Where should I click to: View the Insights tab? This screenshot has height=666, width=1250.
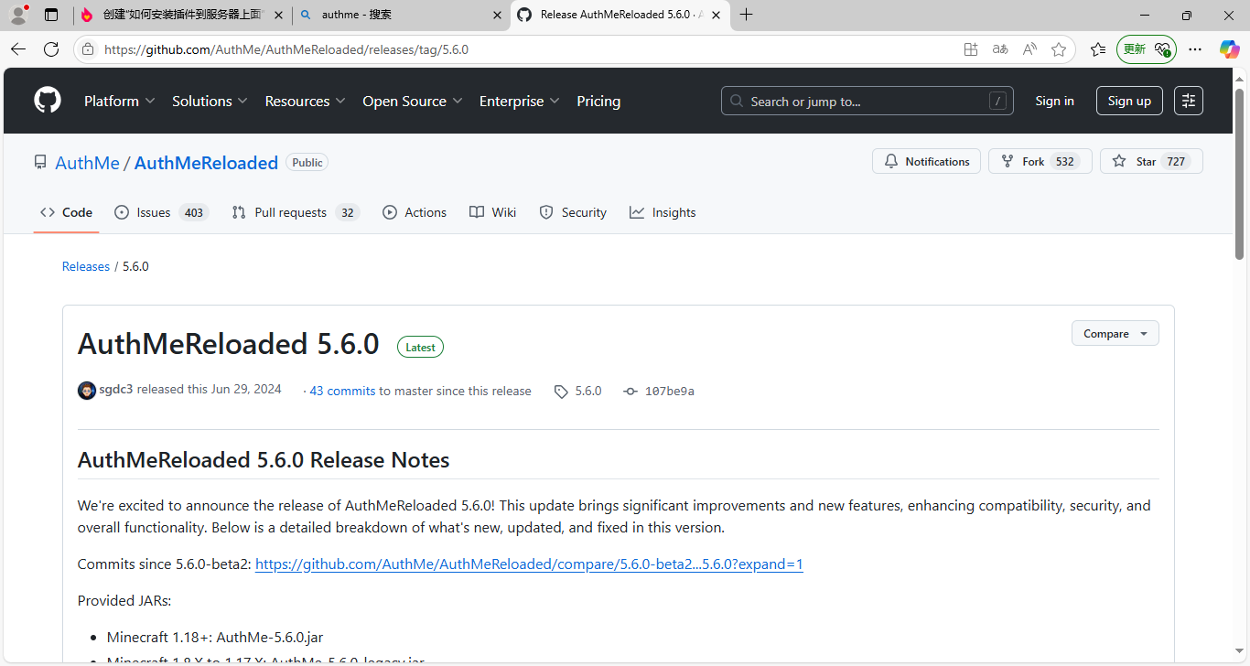tap(663, 212)
